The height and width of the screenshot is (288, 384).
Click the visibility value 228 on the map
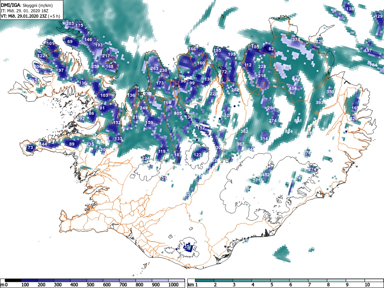[262, 66]
